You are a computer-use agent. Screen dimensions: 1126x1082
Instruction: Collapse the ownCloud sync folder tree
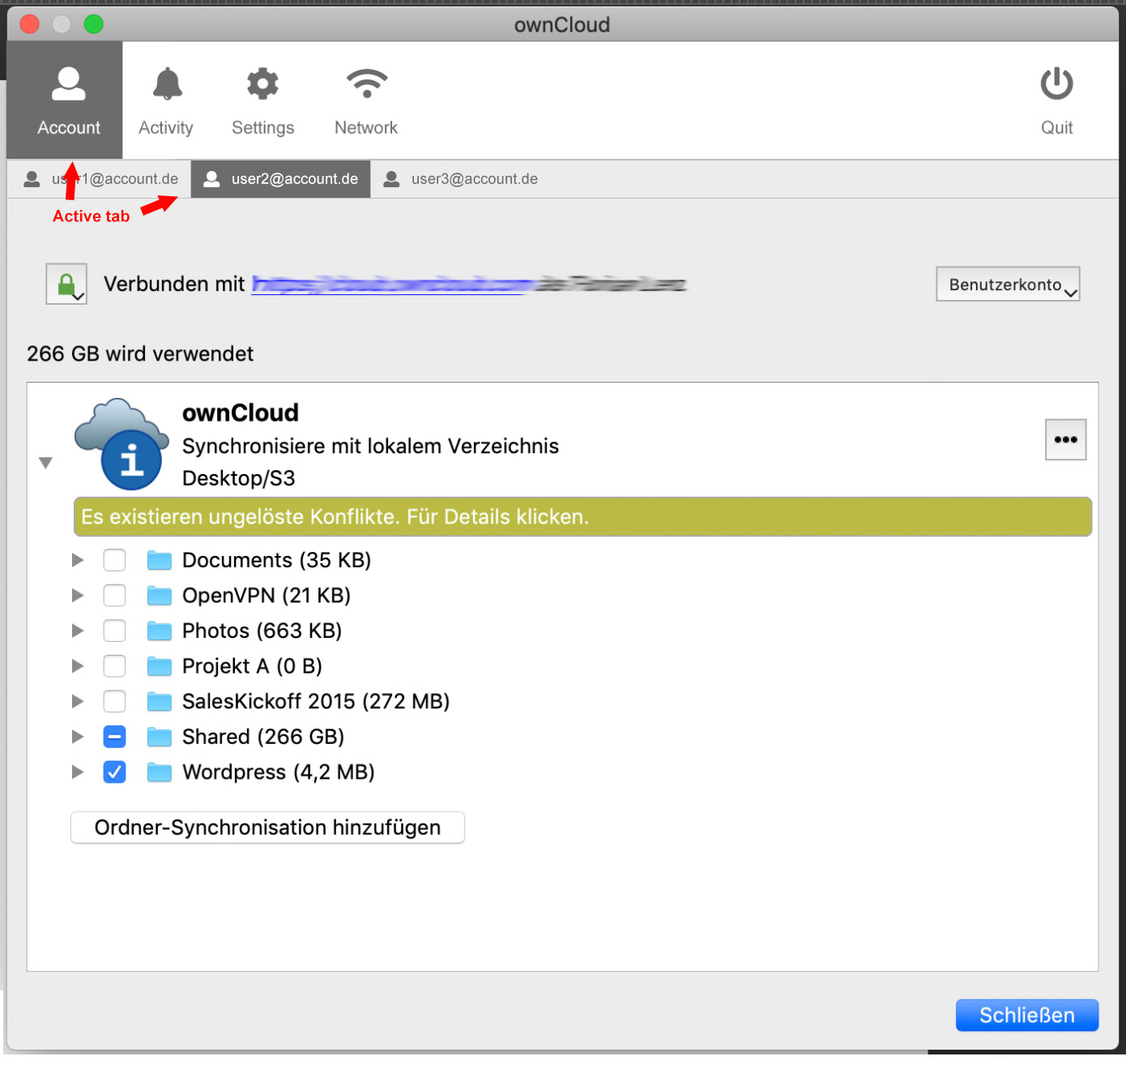46,463
